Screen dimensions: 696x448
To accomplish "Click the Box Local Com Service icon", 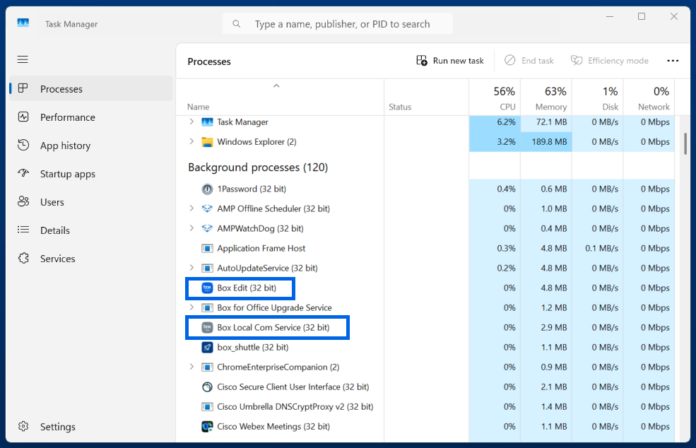I will click(x=207, y=328).
